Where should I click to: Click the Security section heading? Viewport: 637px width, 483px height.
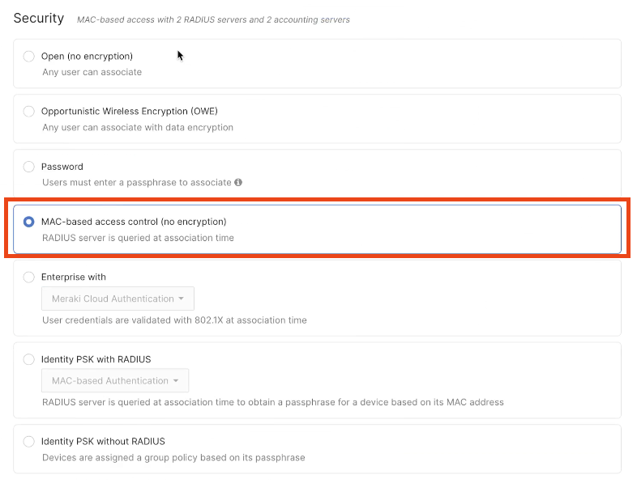point(39,18)
